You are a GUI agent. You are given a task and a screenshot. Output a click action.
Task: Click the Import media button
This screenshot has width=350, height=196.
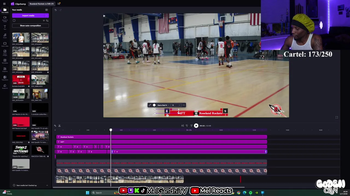(28, 16)
